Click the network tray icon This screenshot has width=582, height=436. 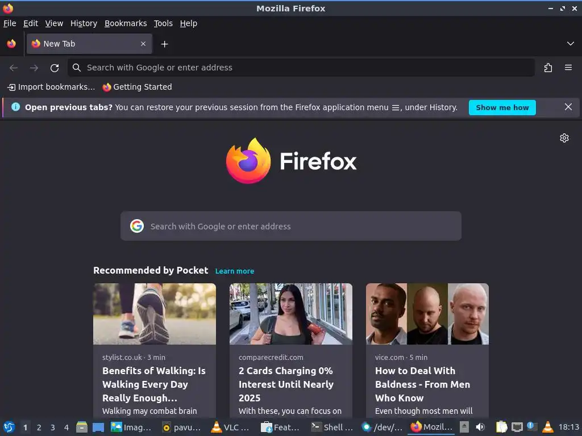[x=517, y=427]
